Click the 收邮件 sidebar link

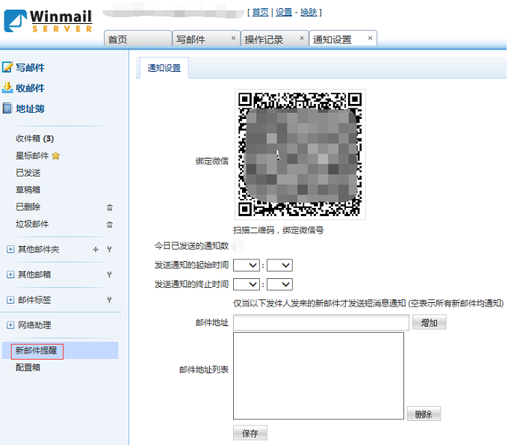[x=30, y=88]
